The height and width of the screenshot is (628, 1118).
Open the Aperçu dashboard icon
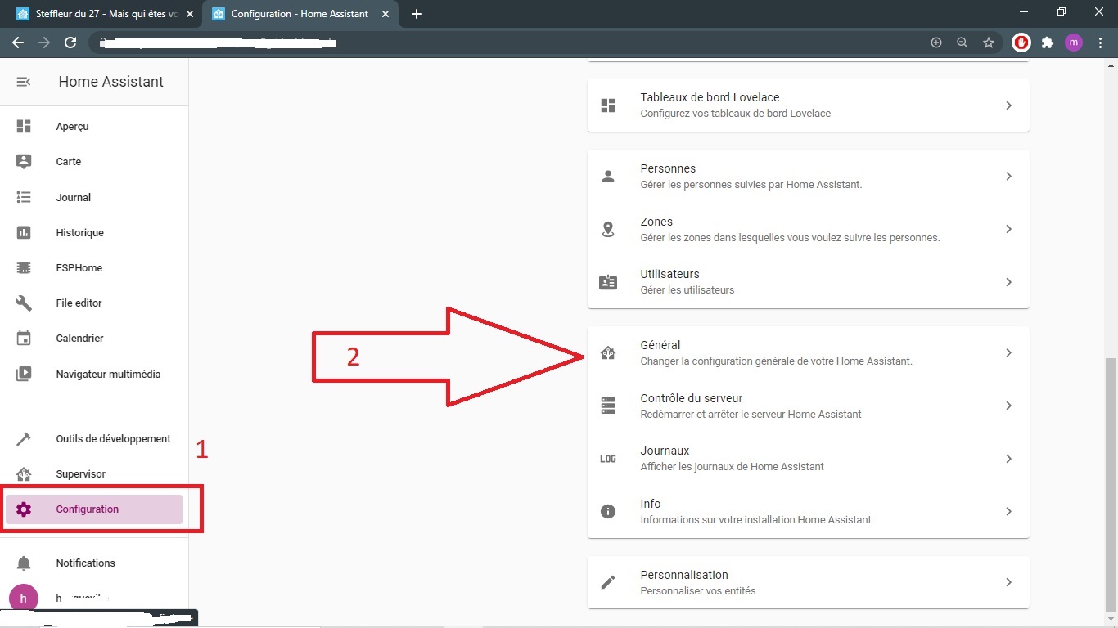(24, 127)
